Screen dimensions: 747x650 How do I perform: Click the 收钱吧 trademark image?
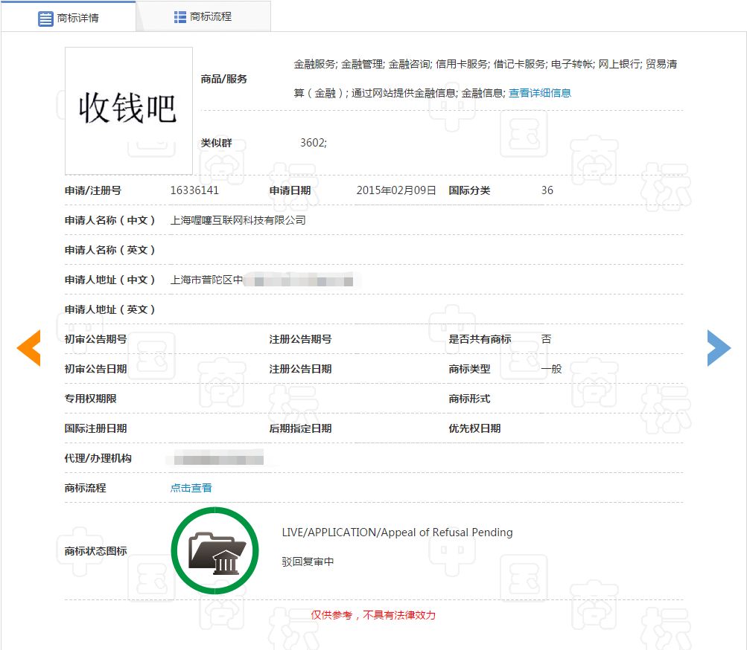129,110
